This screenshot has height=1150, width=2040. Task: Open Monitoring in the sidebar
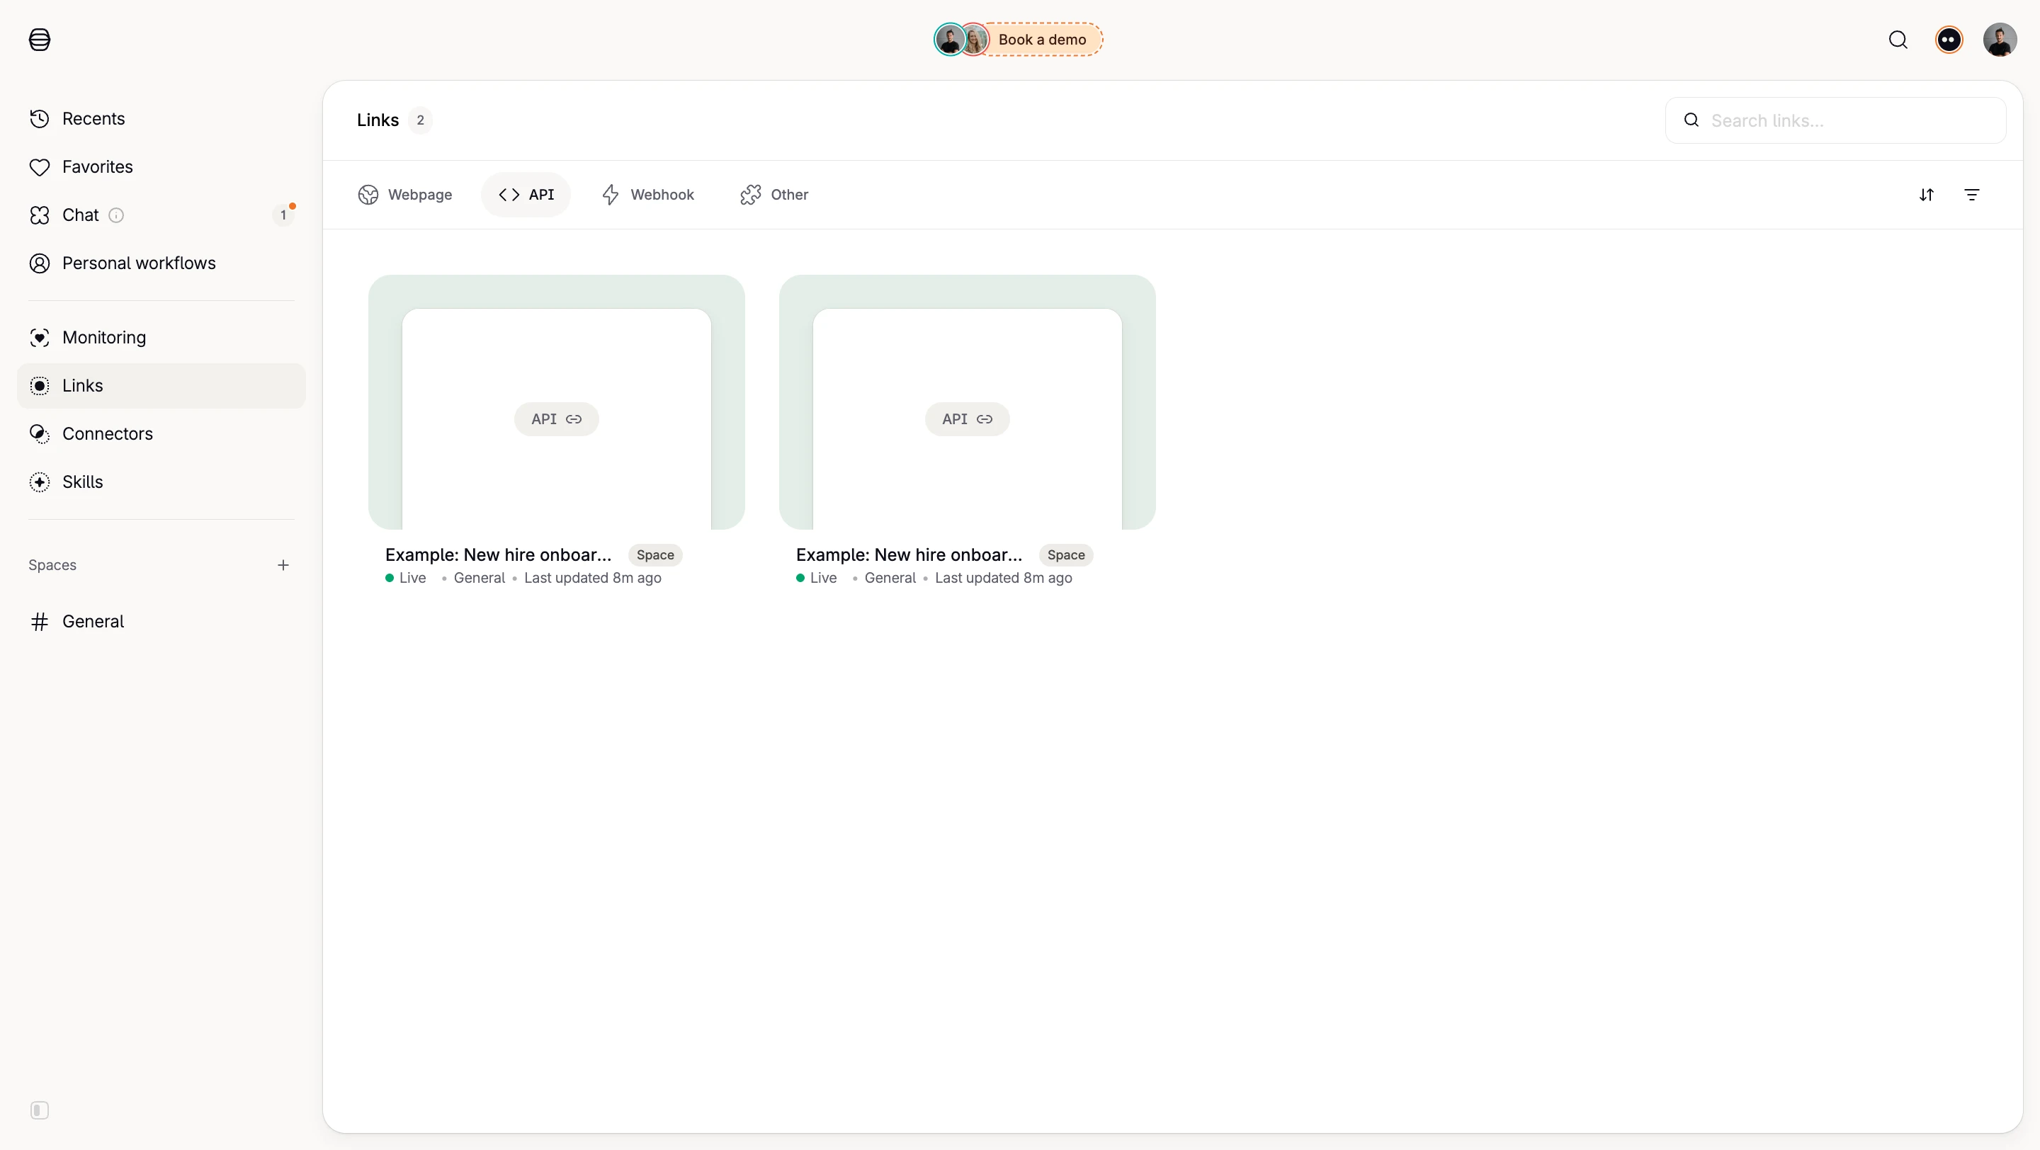pos(161,338)
